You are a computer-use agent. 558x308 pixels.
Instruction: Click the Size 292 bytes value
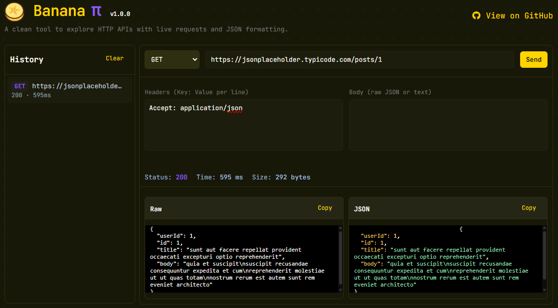[x=293, y=177]
